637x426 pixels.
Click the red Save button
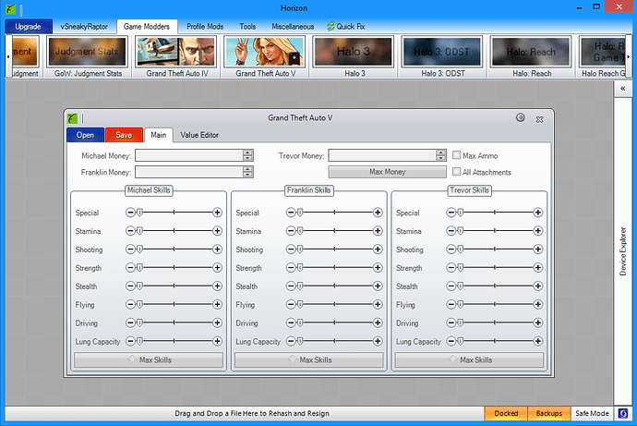click(x=125, y=135)
